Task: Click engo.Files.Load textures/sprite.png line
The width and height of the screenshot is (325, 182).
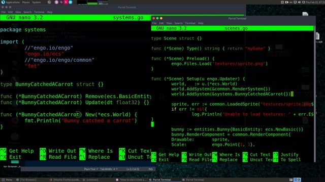Action: pyautogui.click(x=219, y=64)
